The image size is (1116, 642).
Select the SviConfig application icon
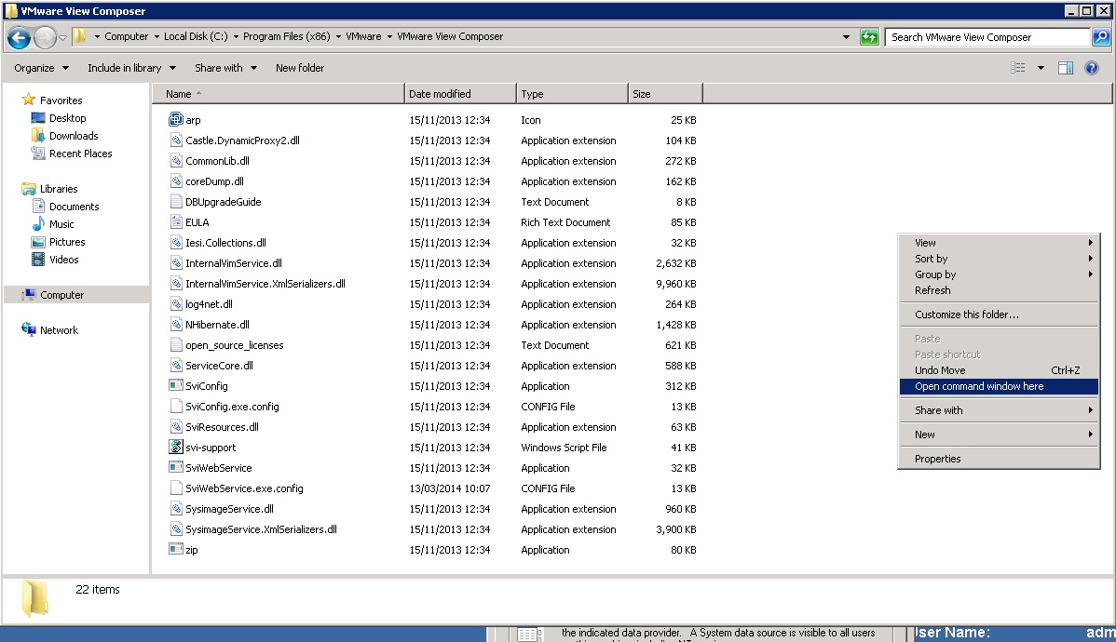pos(176,385)
